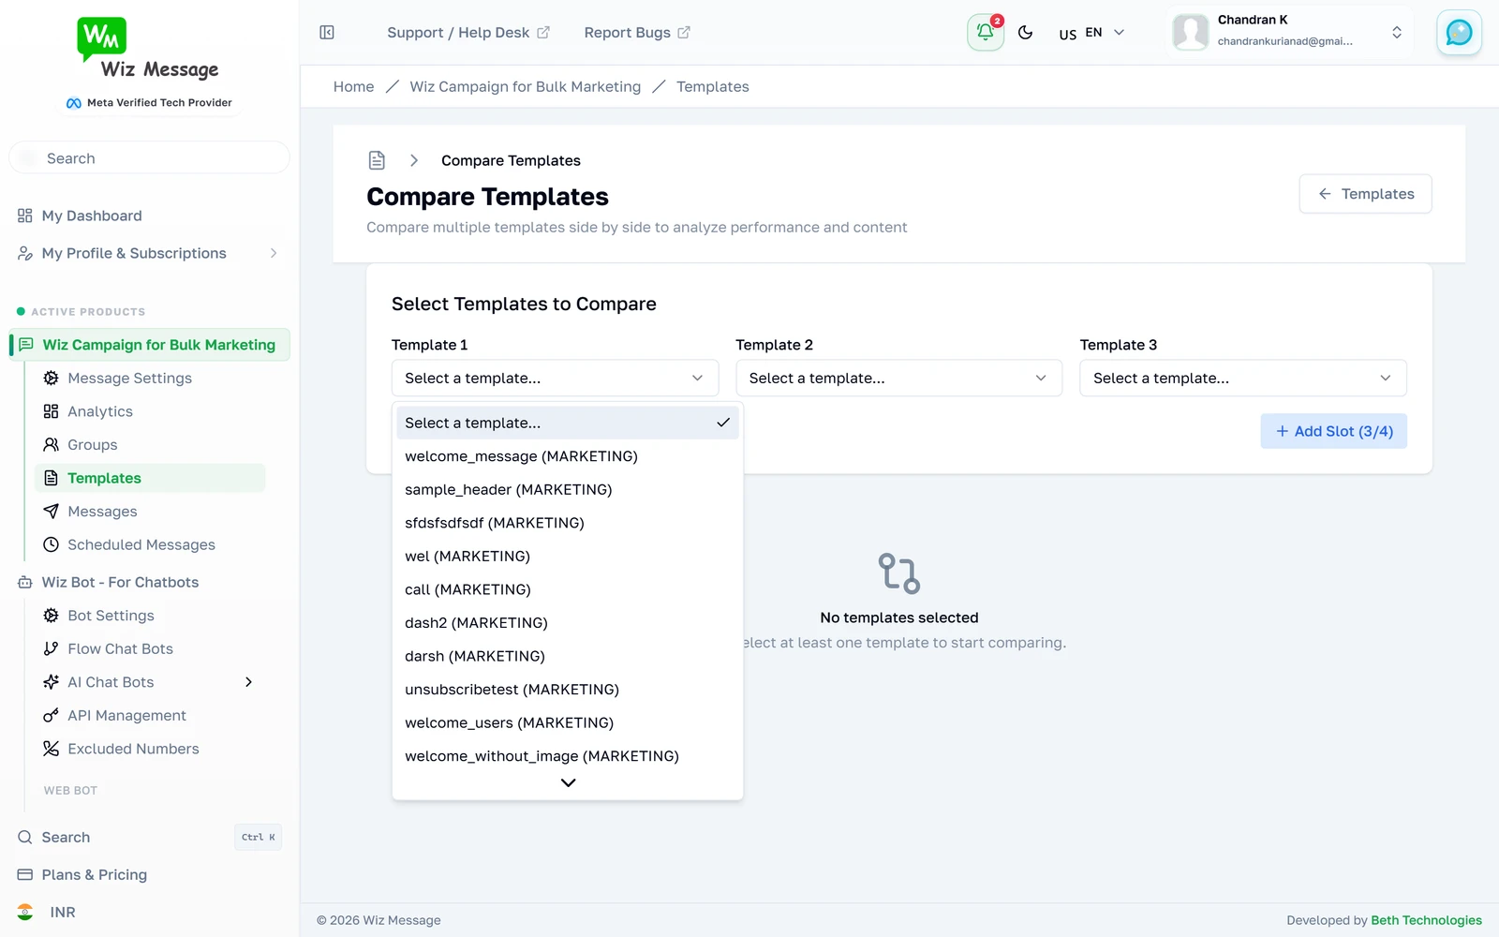Click the Excluded Numbers phone icon
This screenshot has height=937, width=1499.
(52, 748)
